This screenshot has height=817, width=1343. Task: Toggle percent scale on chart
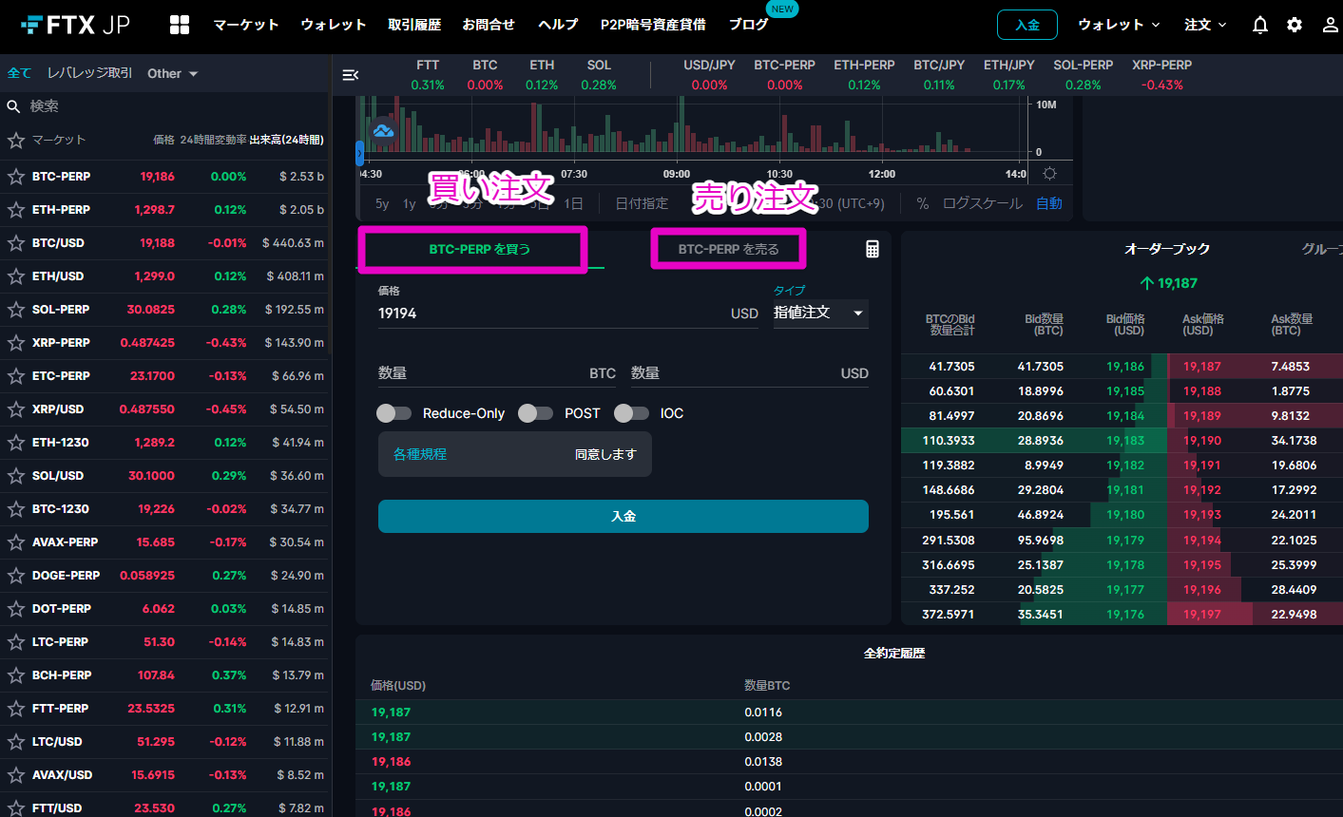coord(922,203)
